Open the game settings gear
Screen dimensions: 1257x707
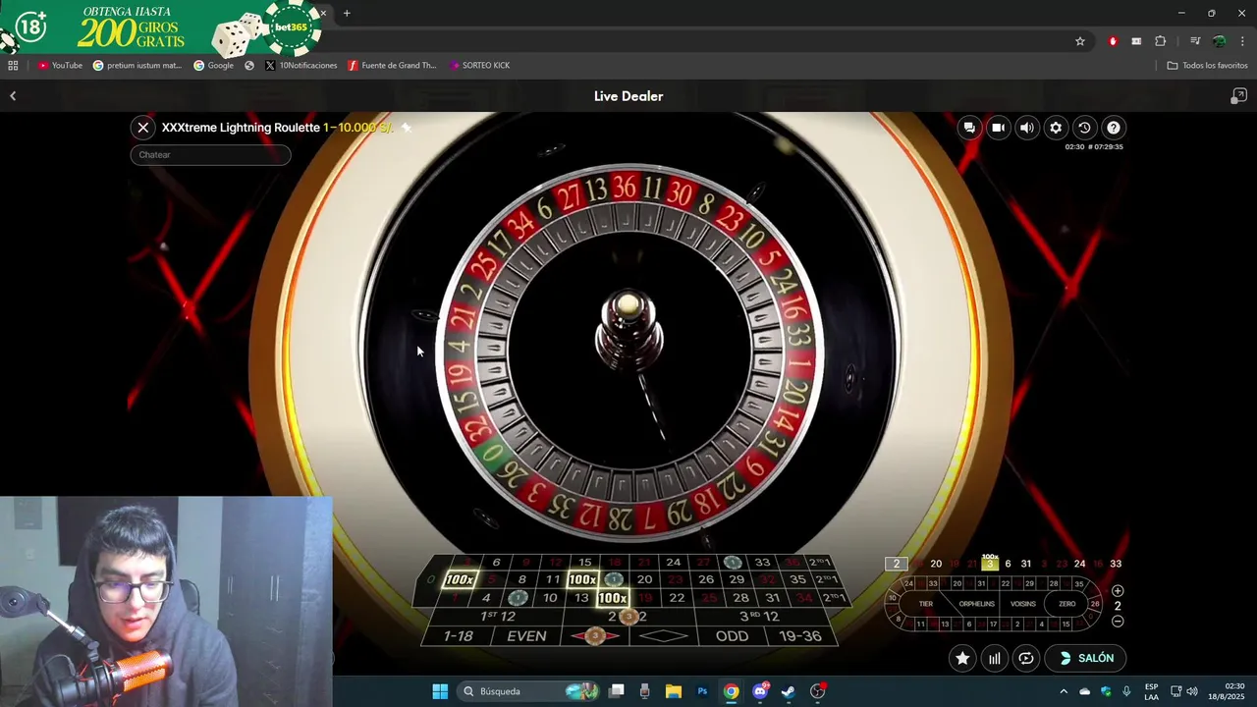coord(1056,128)
